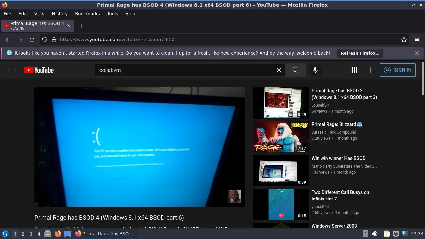Click title Primal Rage has BSOD 2
The width and height of the screenshot is (425, 239).
tap(344, 94)
